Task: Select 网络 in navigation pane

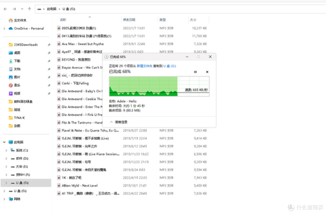Action: (x=14, y=199)
